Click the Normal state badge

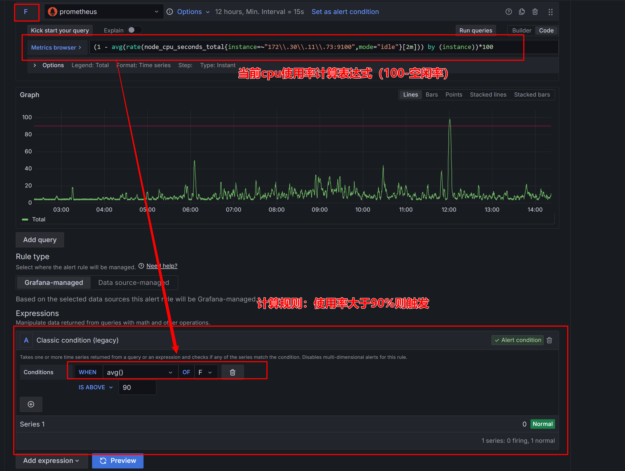(x=542, y=424)
